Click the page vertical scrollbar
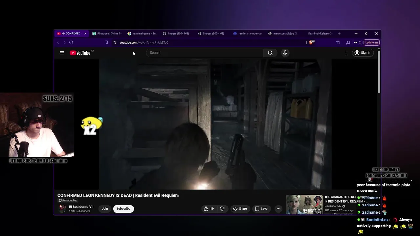 pyautogui.click(x=379, y=72)
